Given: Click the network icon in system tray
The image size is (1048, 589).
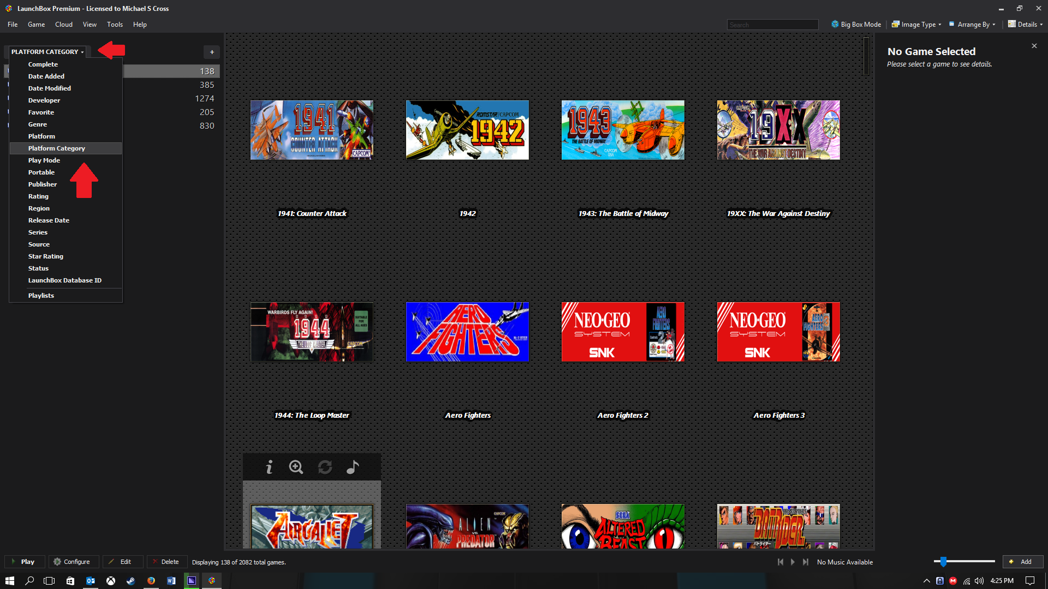Looking at the screenshot, I should [x=967, y=581].
